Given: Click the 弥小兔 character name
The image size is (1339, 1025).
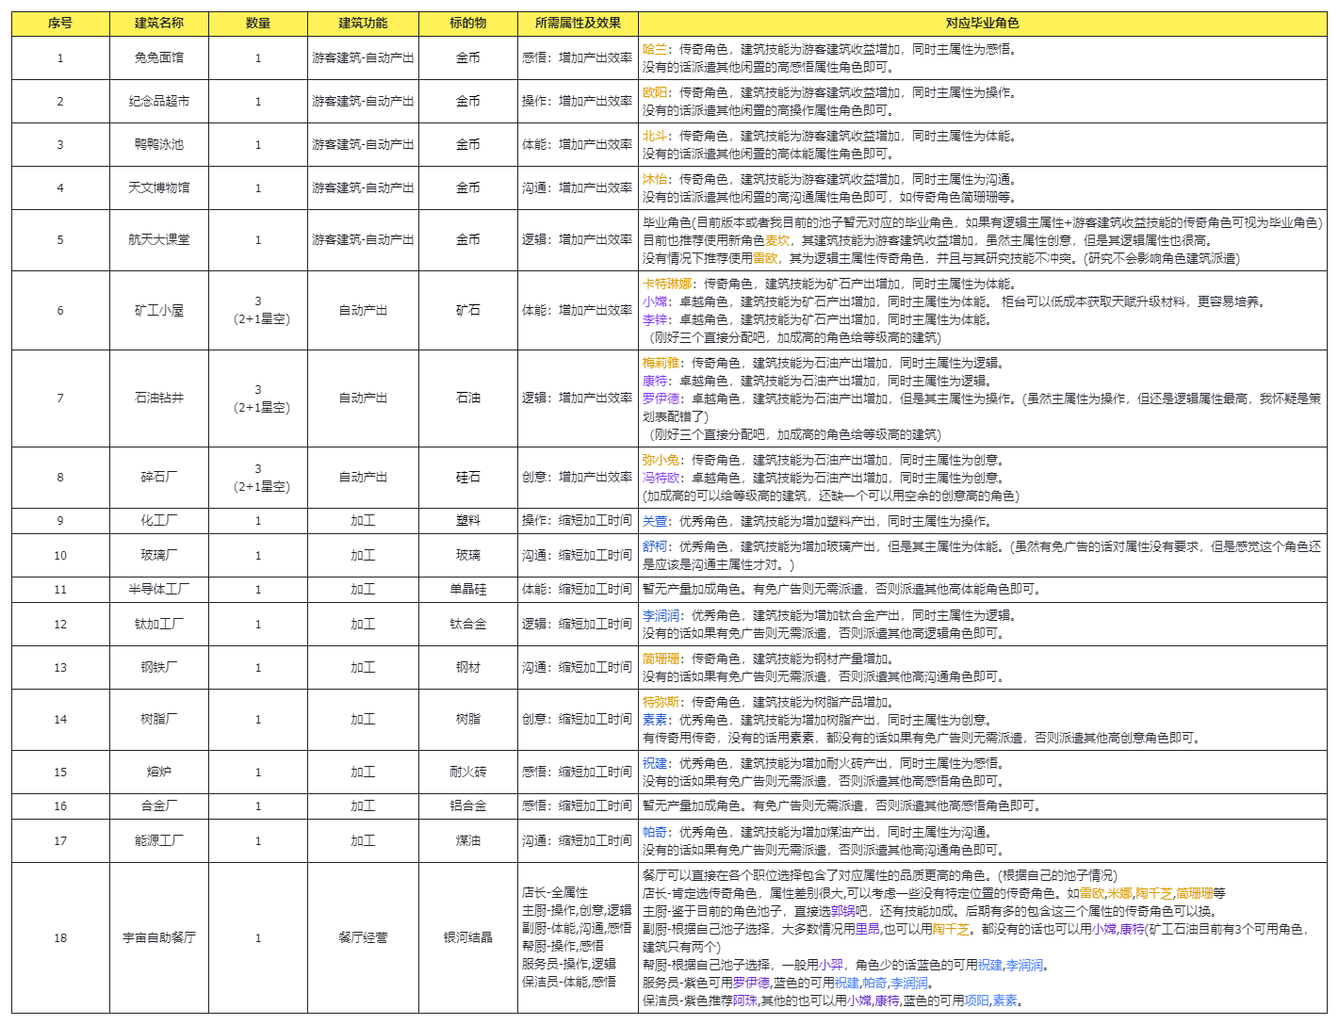Looking at the screenshot, I should click(661, 460).
